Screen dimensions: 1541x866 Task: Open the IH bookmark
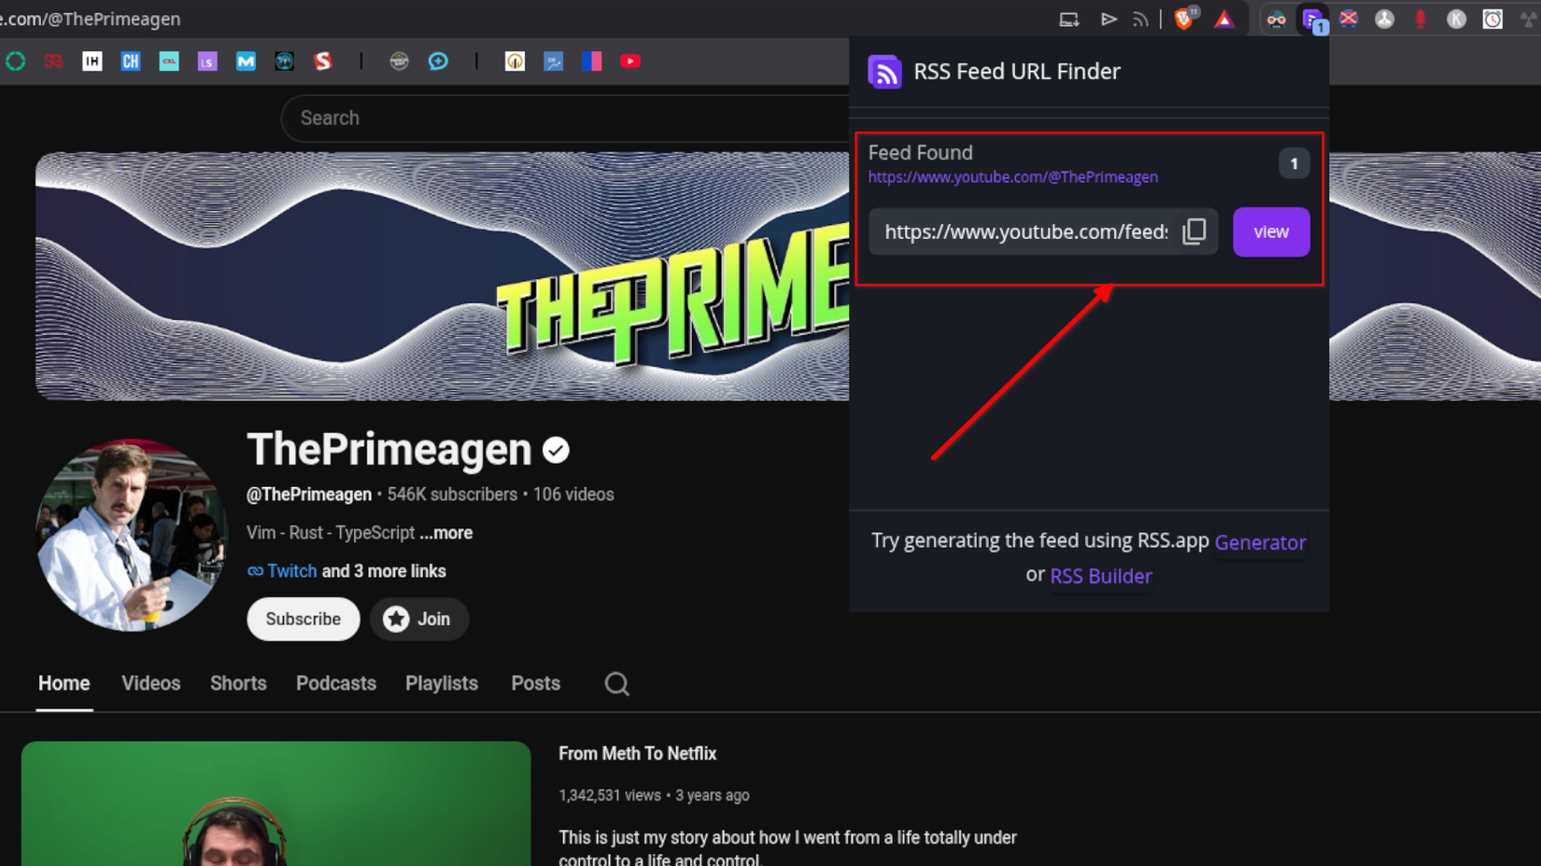click(x=92, y=62)
